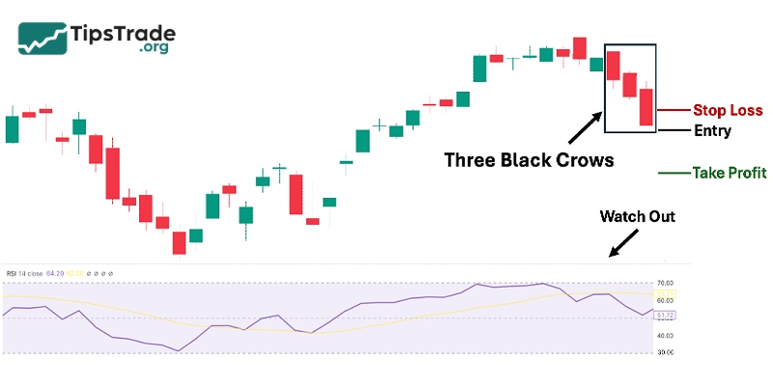
Task: Select the Stop Loss label
Action: point(728,111)
